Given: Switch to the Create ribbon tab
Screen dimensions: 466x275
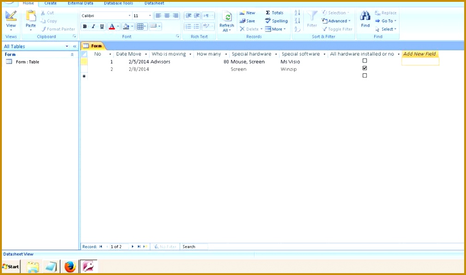Looking at the screenshot, I should click(50, 3).
